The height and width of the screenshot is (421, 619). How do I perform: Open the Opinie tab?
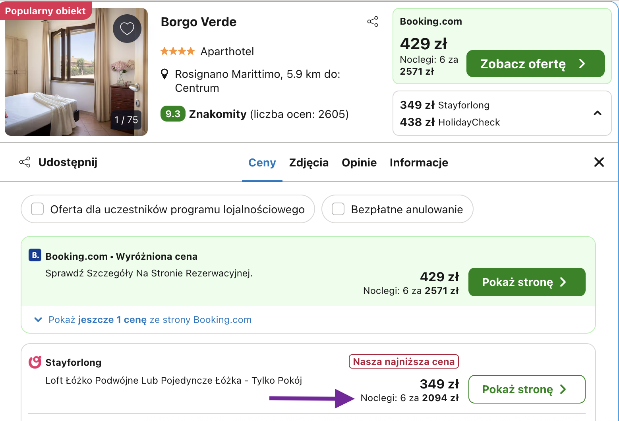point(359,162)
